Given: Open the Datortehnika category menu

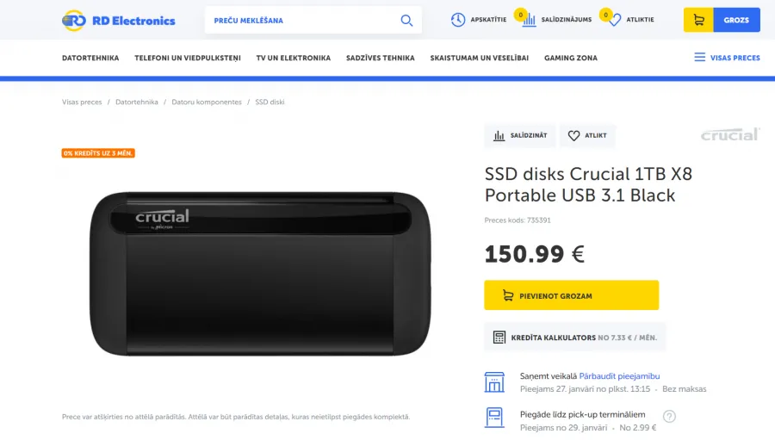Looking at the screenshot, I should (90, 58).
